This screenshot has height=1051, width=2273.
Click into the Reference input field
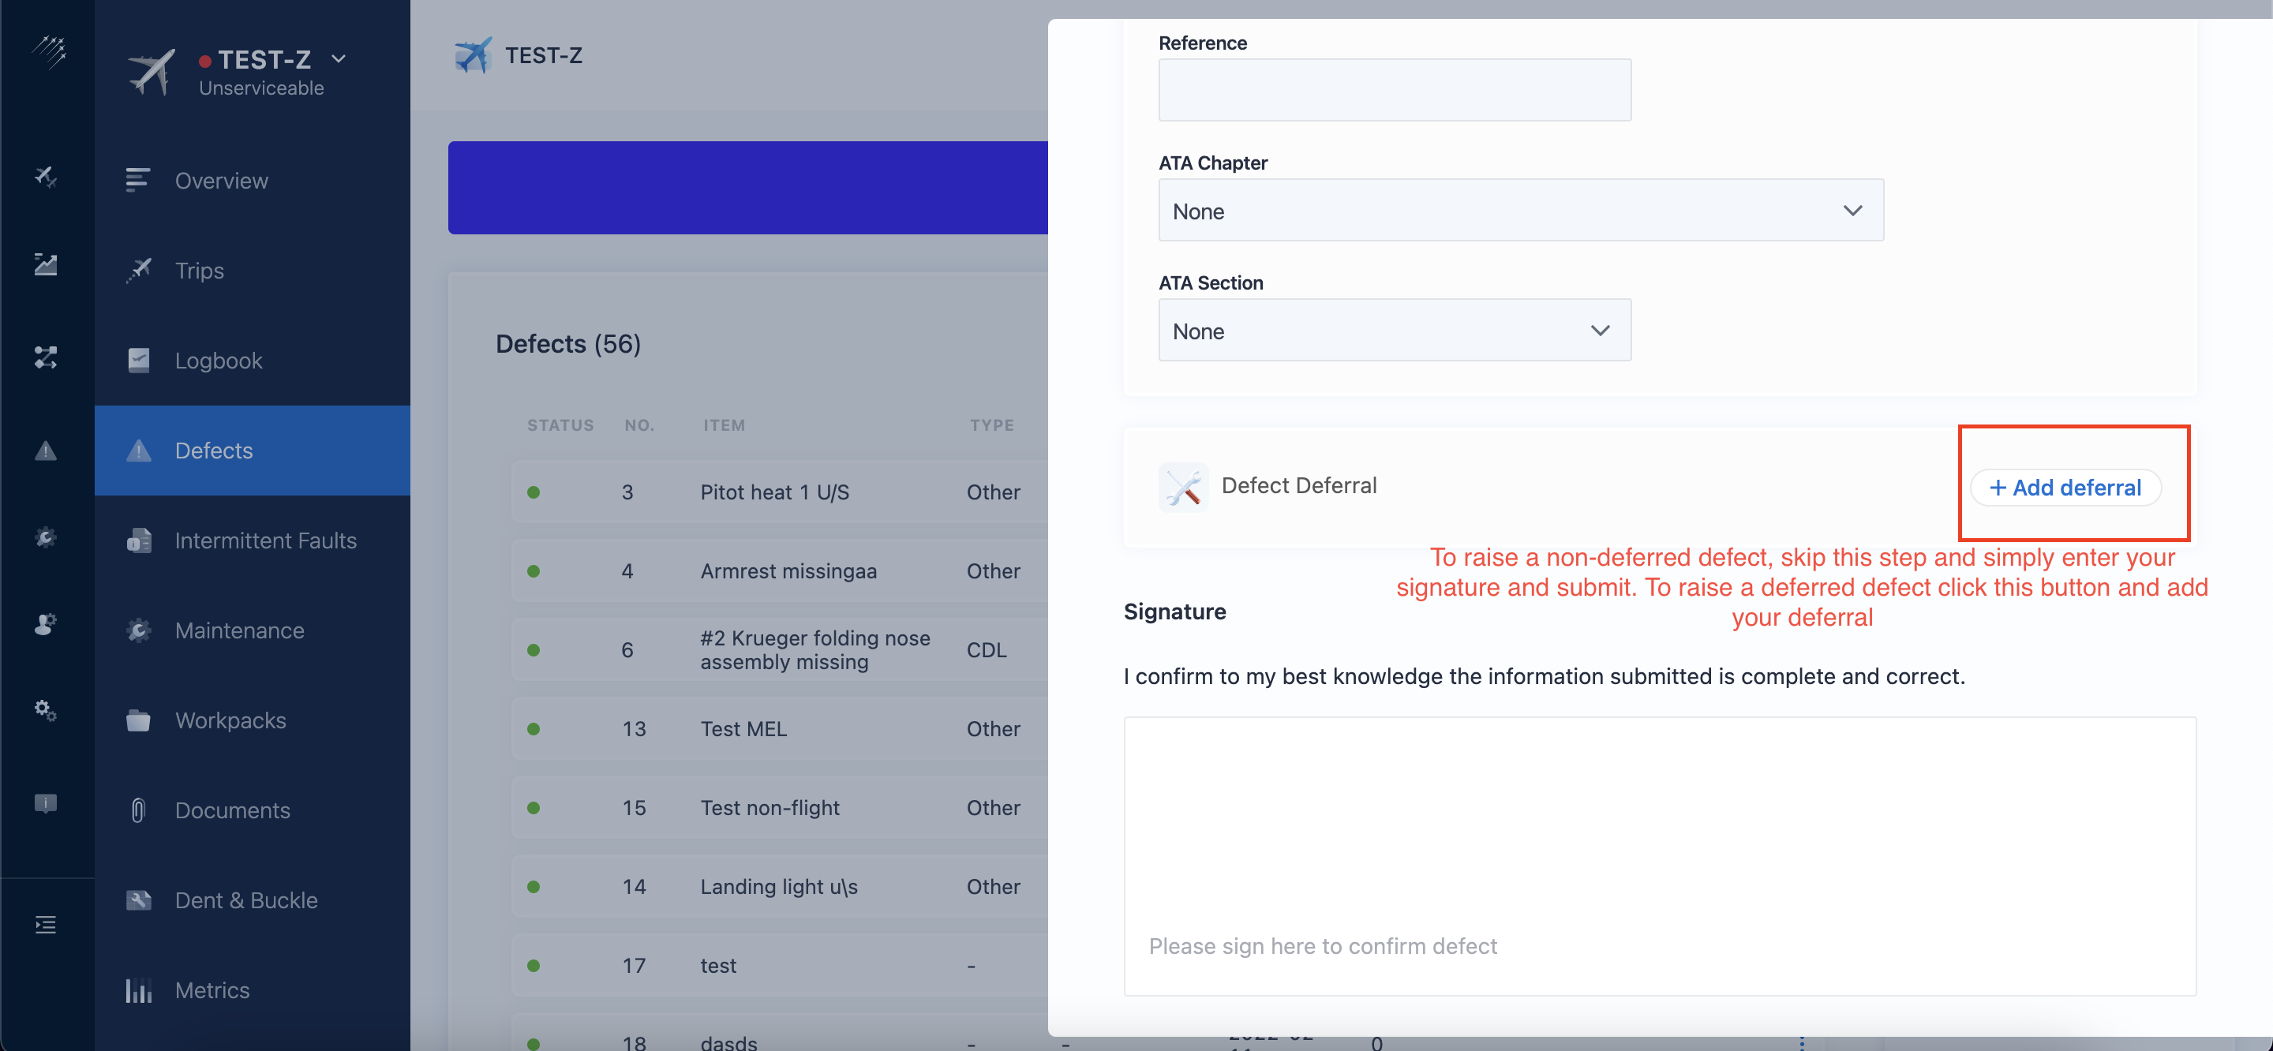[x=1394, y=90]
